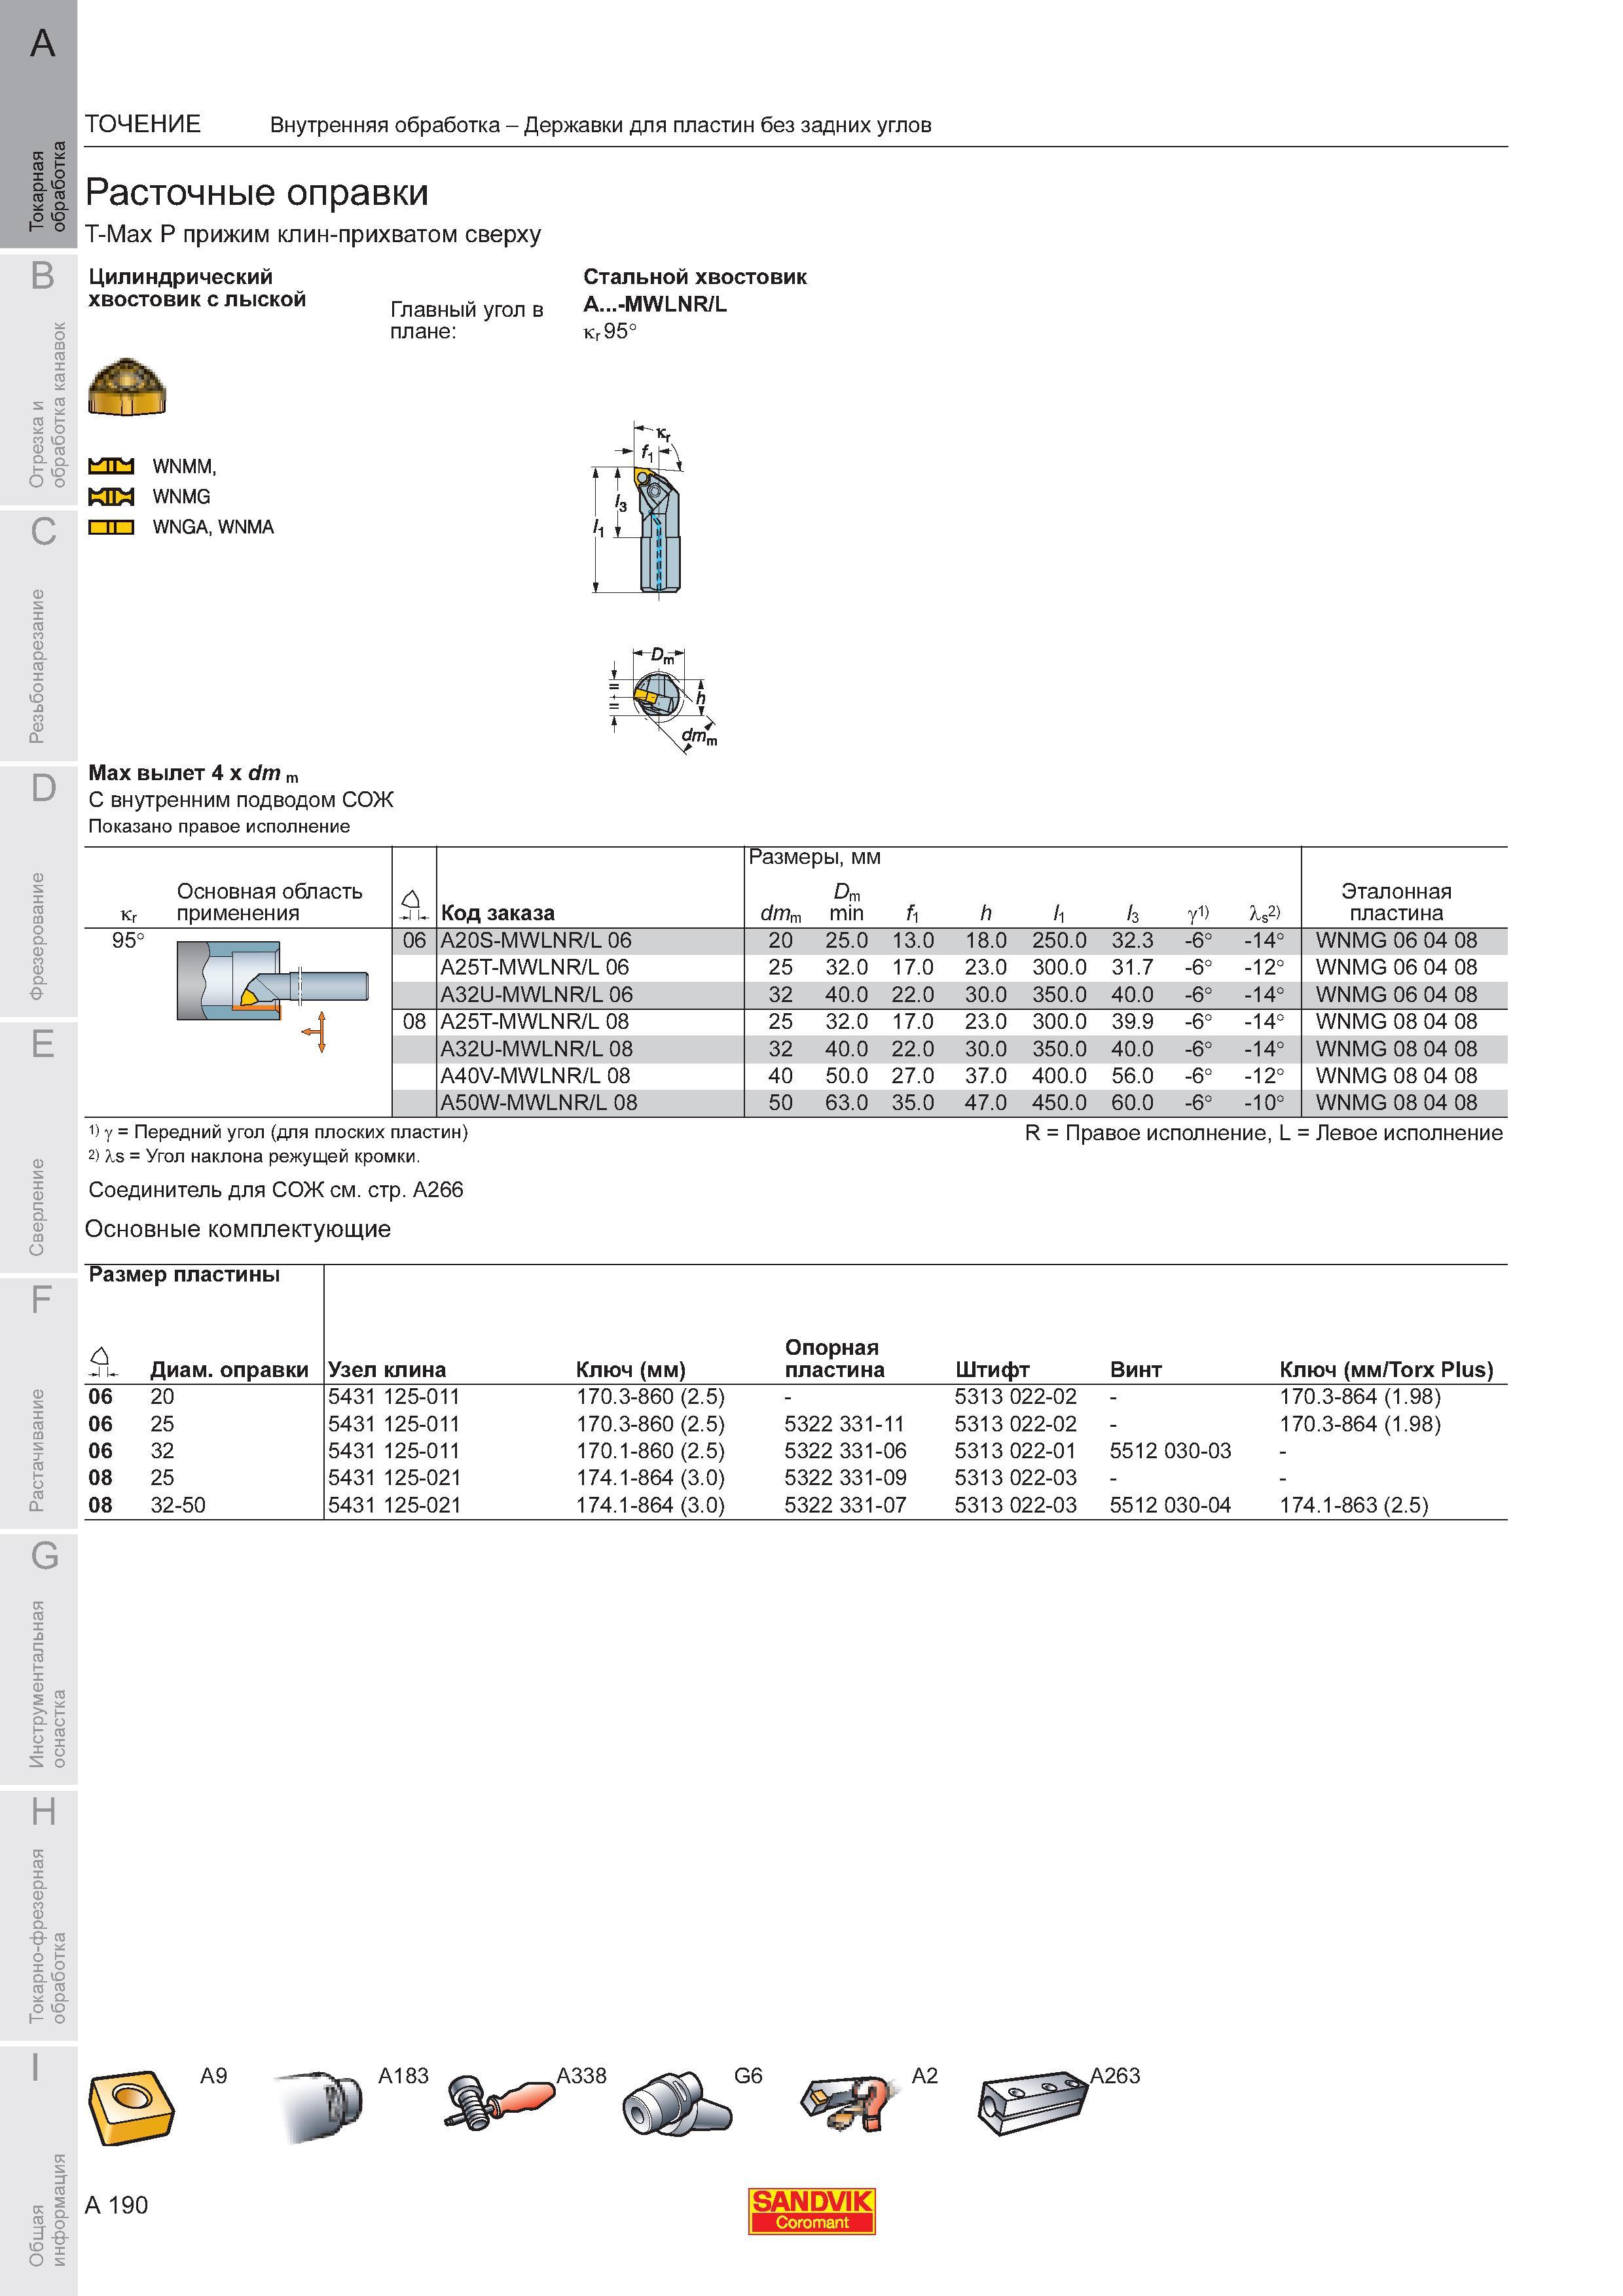Select order code A50W-MWLNR/L 08
Image resolution: width=1623 pixels, height=2296 pixels.
pos(538,1102)
